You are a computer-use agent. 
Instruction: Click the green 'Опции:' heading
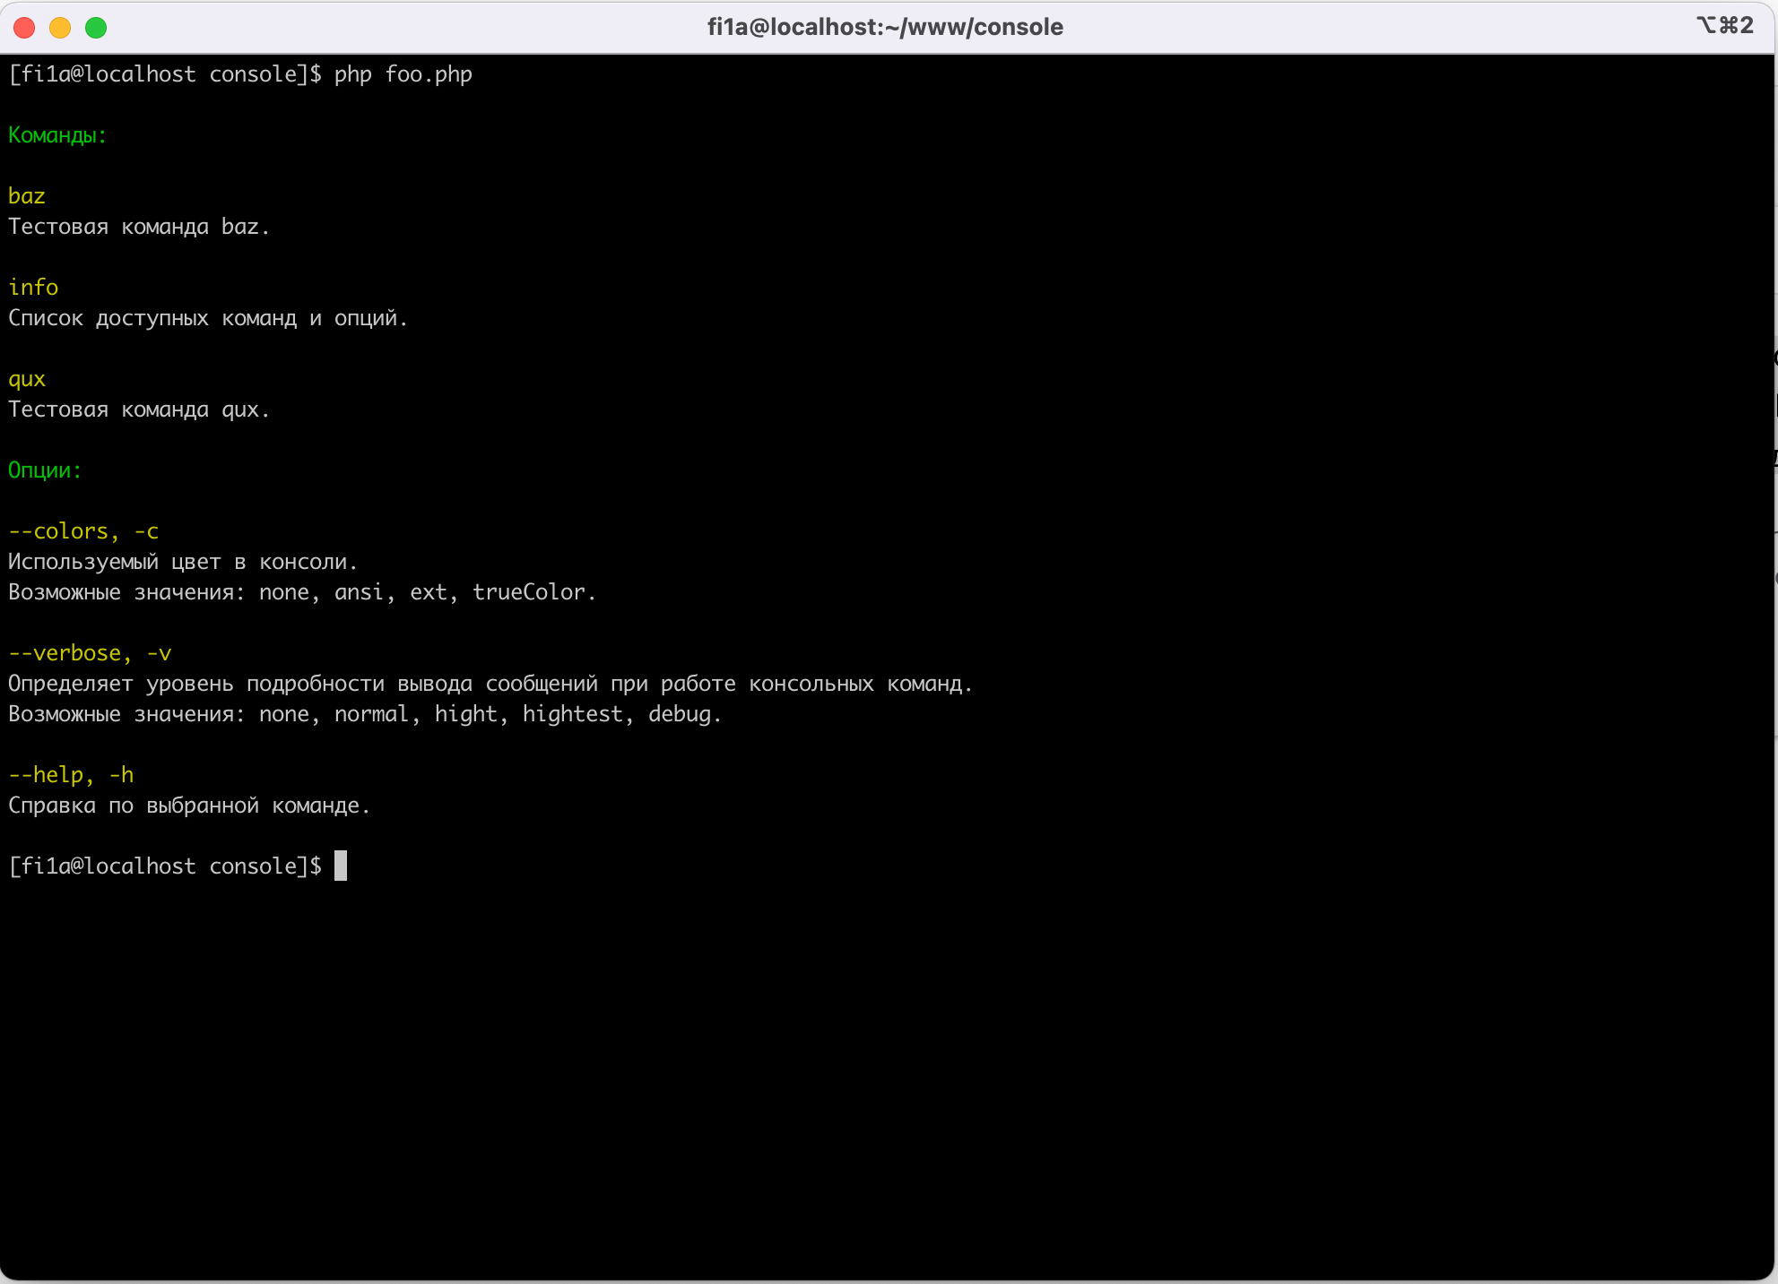point(45,470)
